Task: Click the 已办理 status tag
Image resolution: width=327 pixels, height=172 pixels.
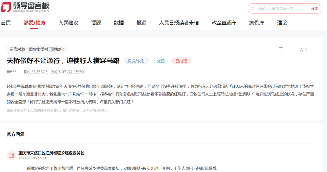Action: [181, 61]
